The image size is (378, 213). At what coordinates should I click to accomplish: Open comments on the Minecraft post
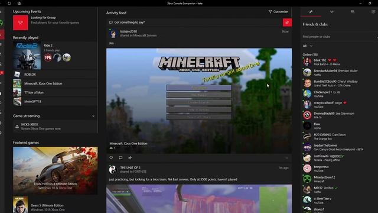120,158
